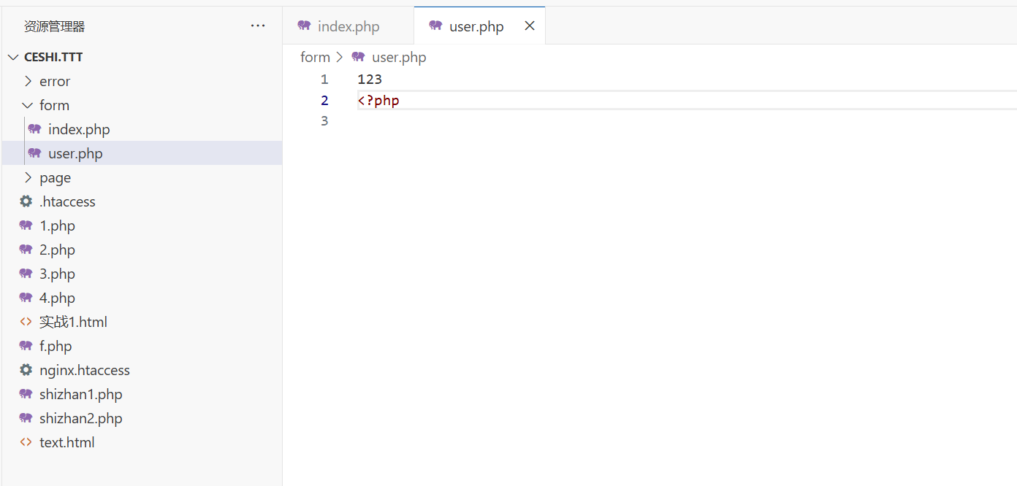Click the elephant icon beside index.php in tree
The height and width of the screenshot is (486, 1017).
pos(34,129)
